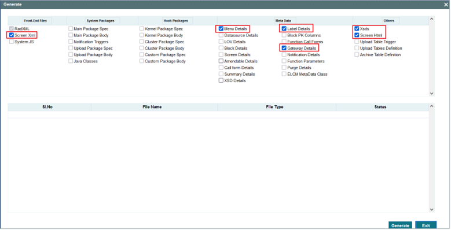
Task: Uncheck the Label Details checkbox
Action: (x=284, y=29)
